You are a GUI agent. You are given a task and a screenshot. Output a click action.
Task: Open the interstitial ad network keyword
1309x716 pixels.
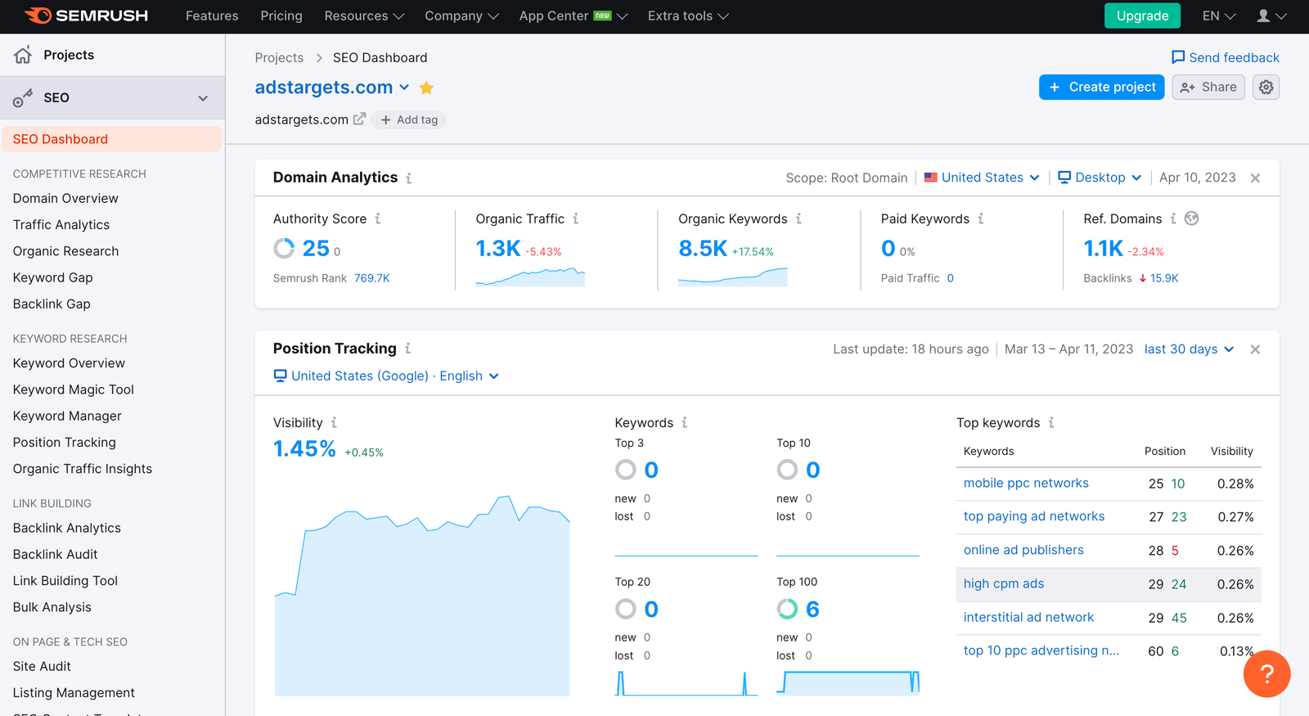tap(1028, 617)
